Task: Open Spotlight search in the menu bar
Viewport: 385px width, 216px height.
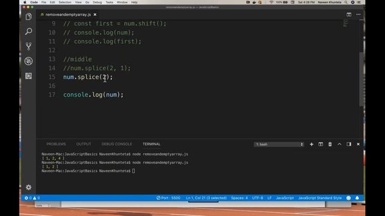Action: tap(346, 2)
